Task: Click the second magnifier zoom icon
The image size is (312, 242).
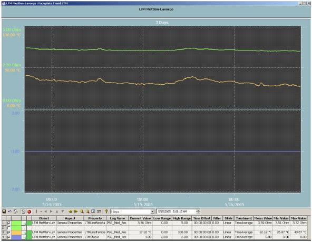Action: click(87, 211)
